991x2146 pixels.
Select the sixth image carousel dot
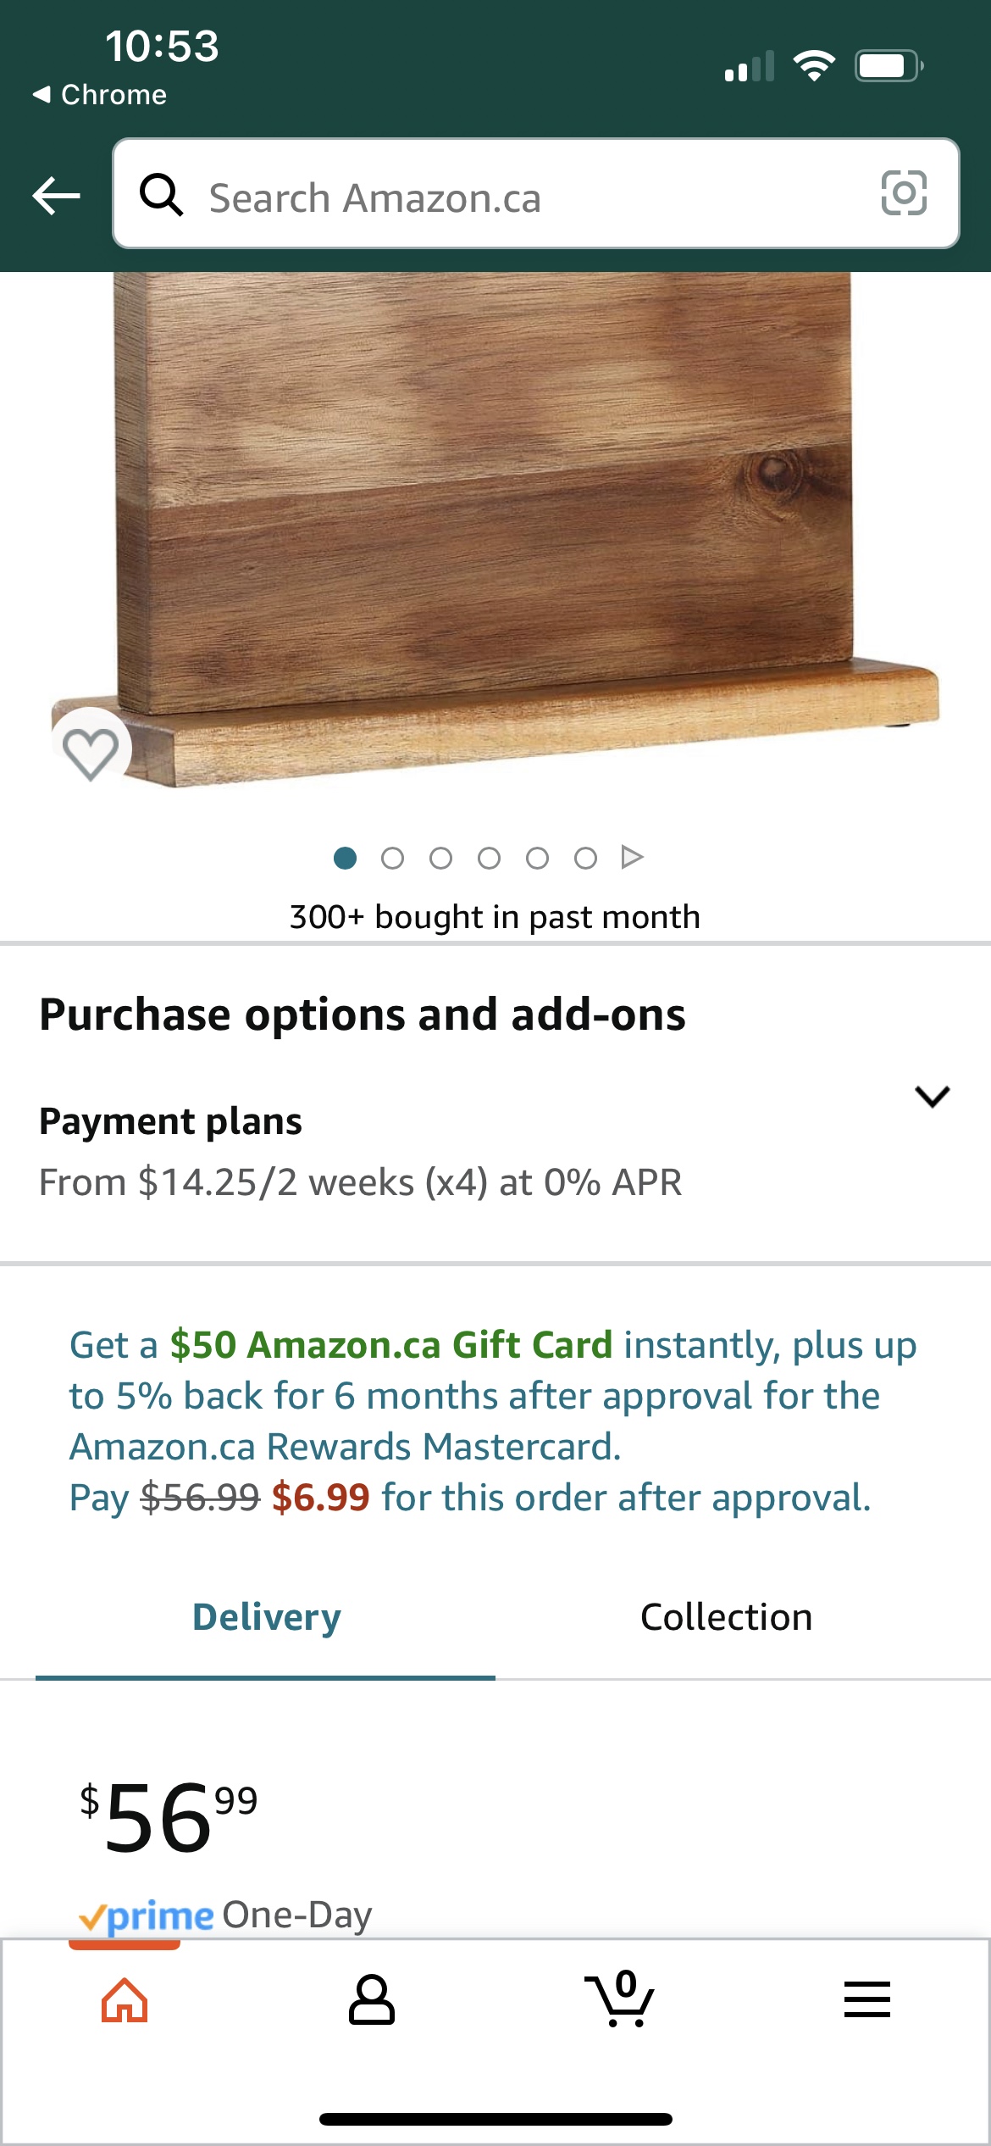click(x=585, y=859)
